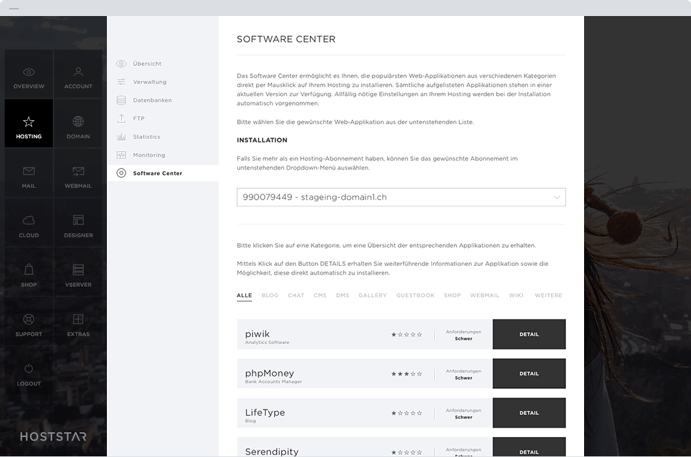
Task: Click the window minimize dash
Action: [x=14, y=9]
